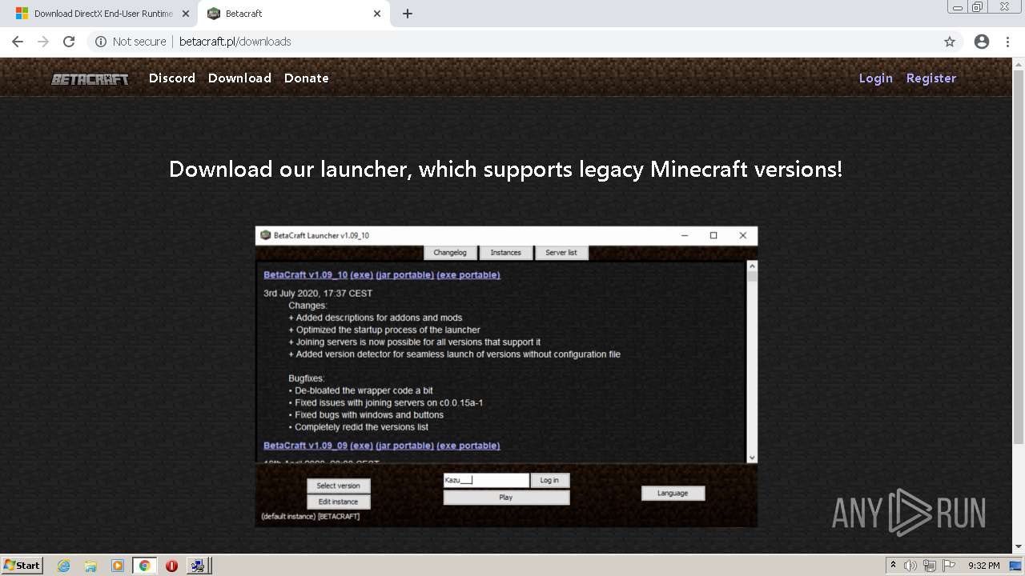The height and width of the screenshot is (576, 1025).
Task: Click (exe portable) link for v1.09_09
Action: (x=468, y=446)
